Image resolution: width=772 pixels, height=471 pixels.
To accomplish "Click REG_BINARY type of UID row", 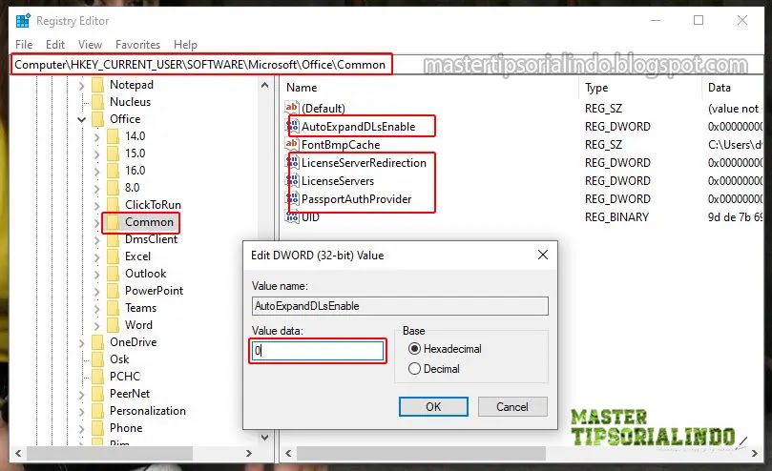I will [x=616, y=217].
